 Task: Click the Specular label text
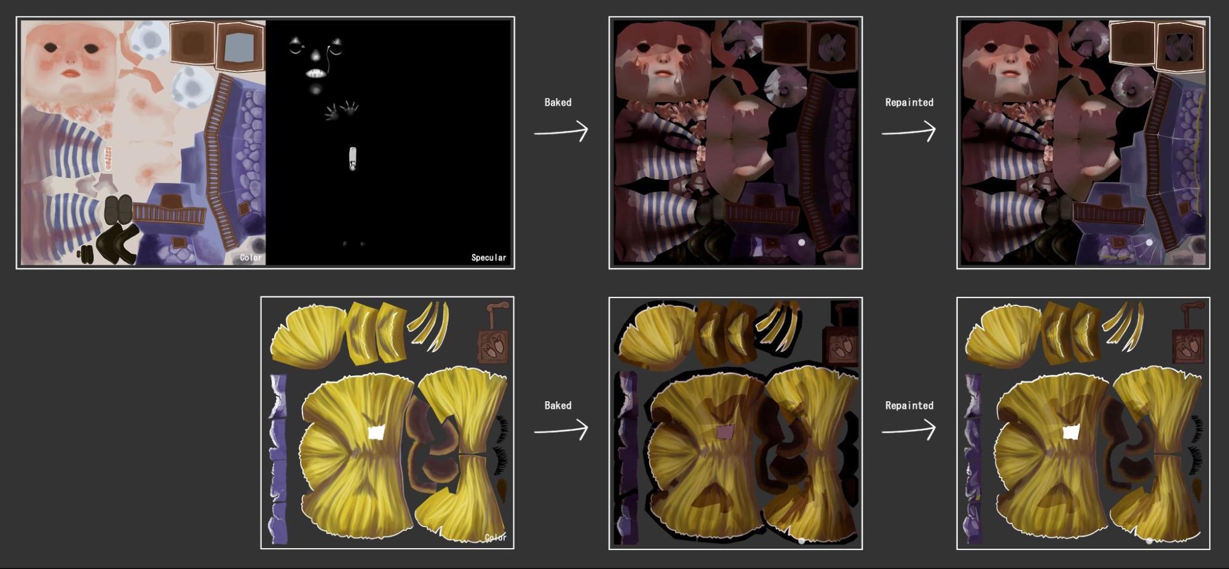tap(488, 257)
